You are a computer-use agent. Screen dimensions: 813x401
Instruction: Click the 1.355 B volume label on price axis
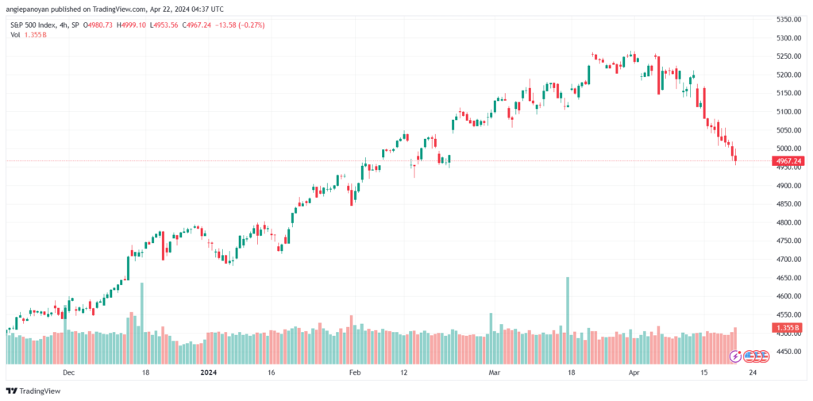pyautogui.click(x=788, y=327)
